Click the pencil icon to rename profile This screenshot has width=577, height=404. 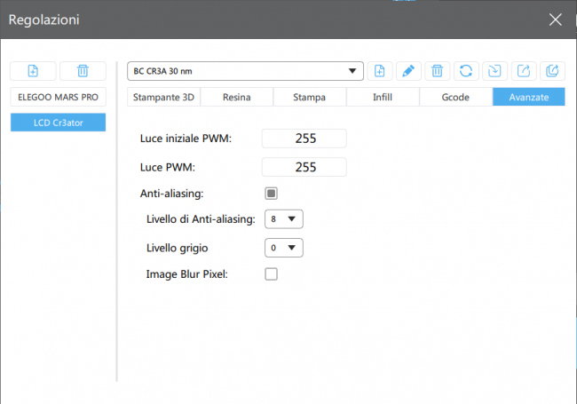pos(408,71)
